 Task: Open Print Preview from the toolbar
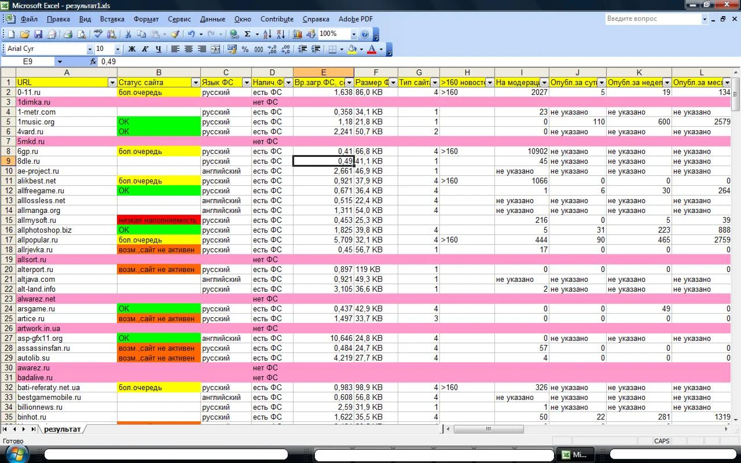80,34
